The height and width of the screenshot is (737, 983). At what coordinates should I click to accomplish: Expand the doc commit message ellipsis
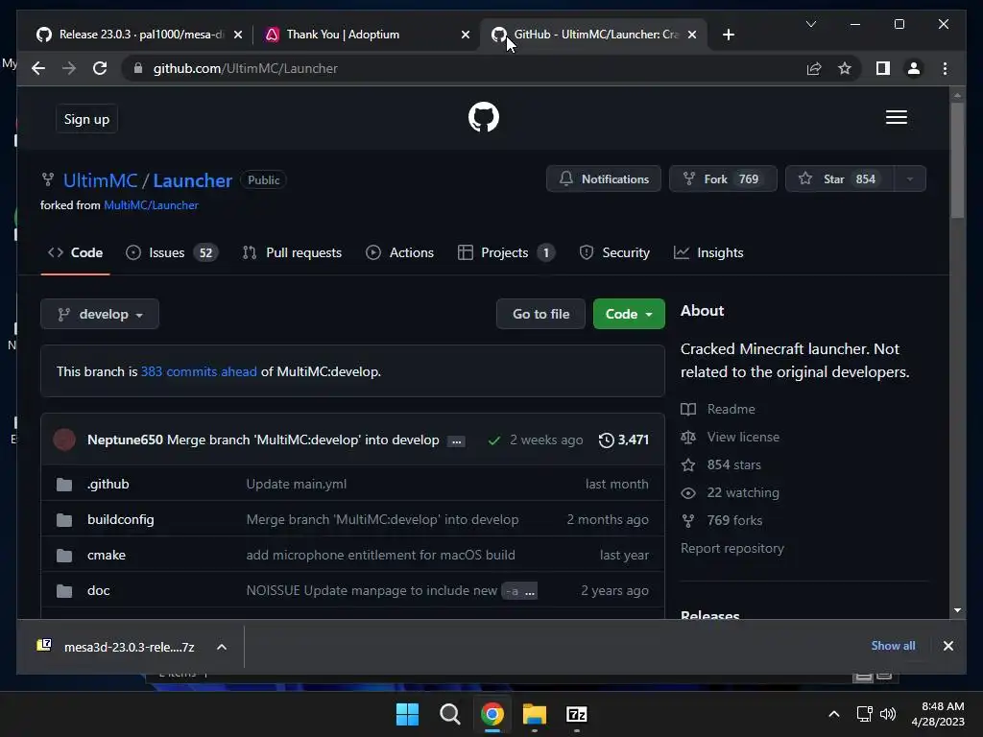click(x=530, y=591)
